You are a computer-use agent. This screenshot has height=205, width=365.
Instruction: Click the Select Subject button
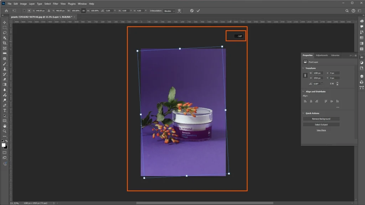point(321,125)
